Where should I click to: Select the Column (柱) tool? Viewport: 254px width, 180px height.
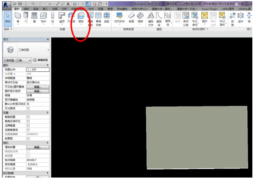(x=53, y=17)
